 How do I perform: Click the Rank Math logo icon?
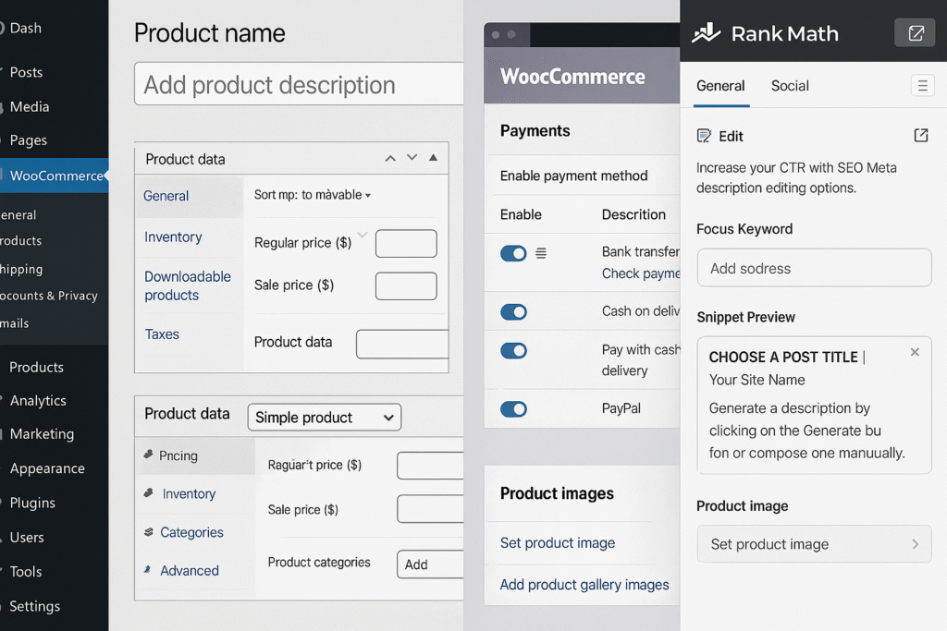click(706, 33)
